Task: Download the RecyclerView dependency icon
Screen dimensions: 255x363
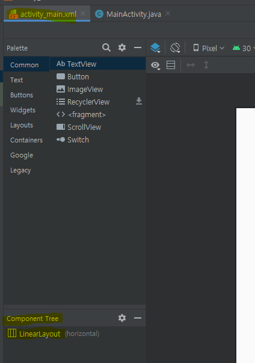Action: 139,101
